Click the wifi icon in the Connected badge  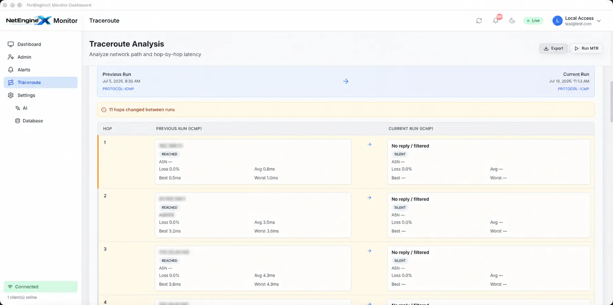(x=10, y=287)
